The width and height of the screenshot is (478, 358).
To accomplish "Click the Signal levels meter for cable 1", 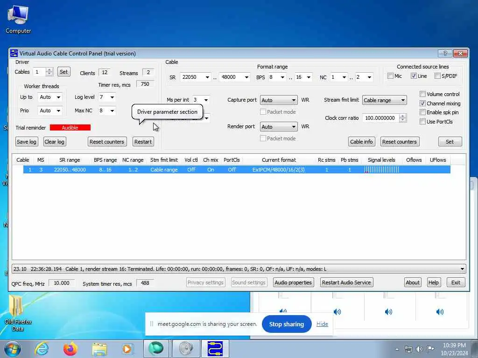I will (x=382, y=170).
